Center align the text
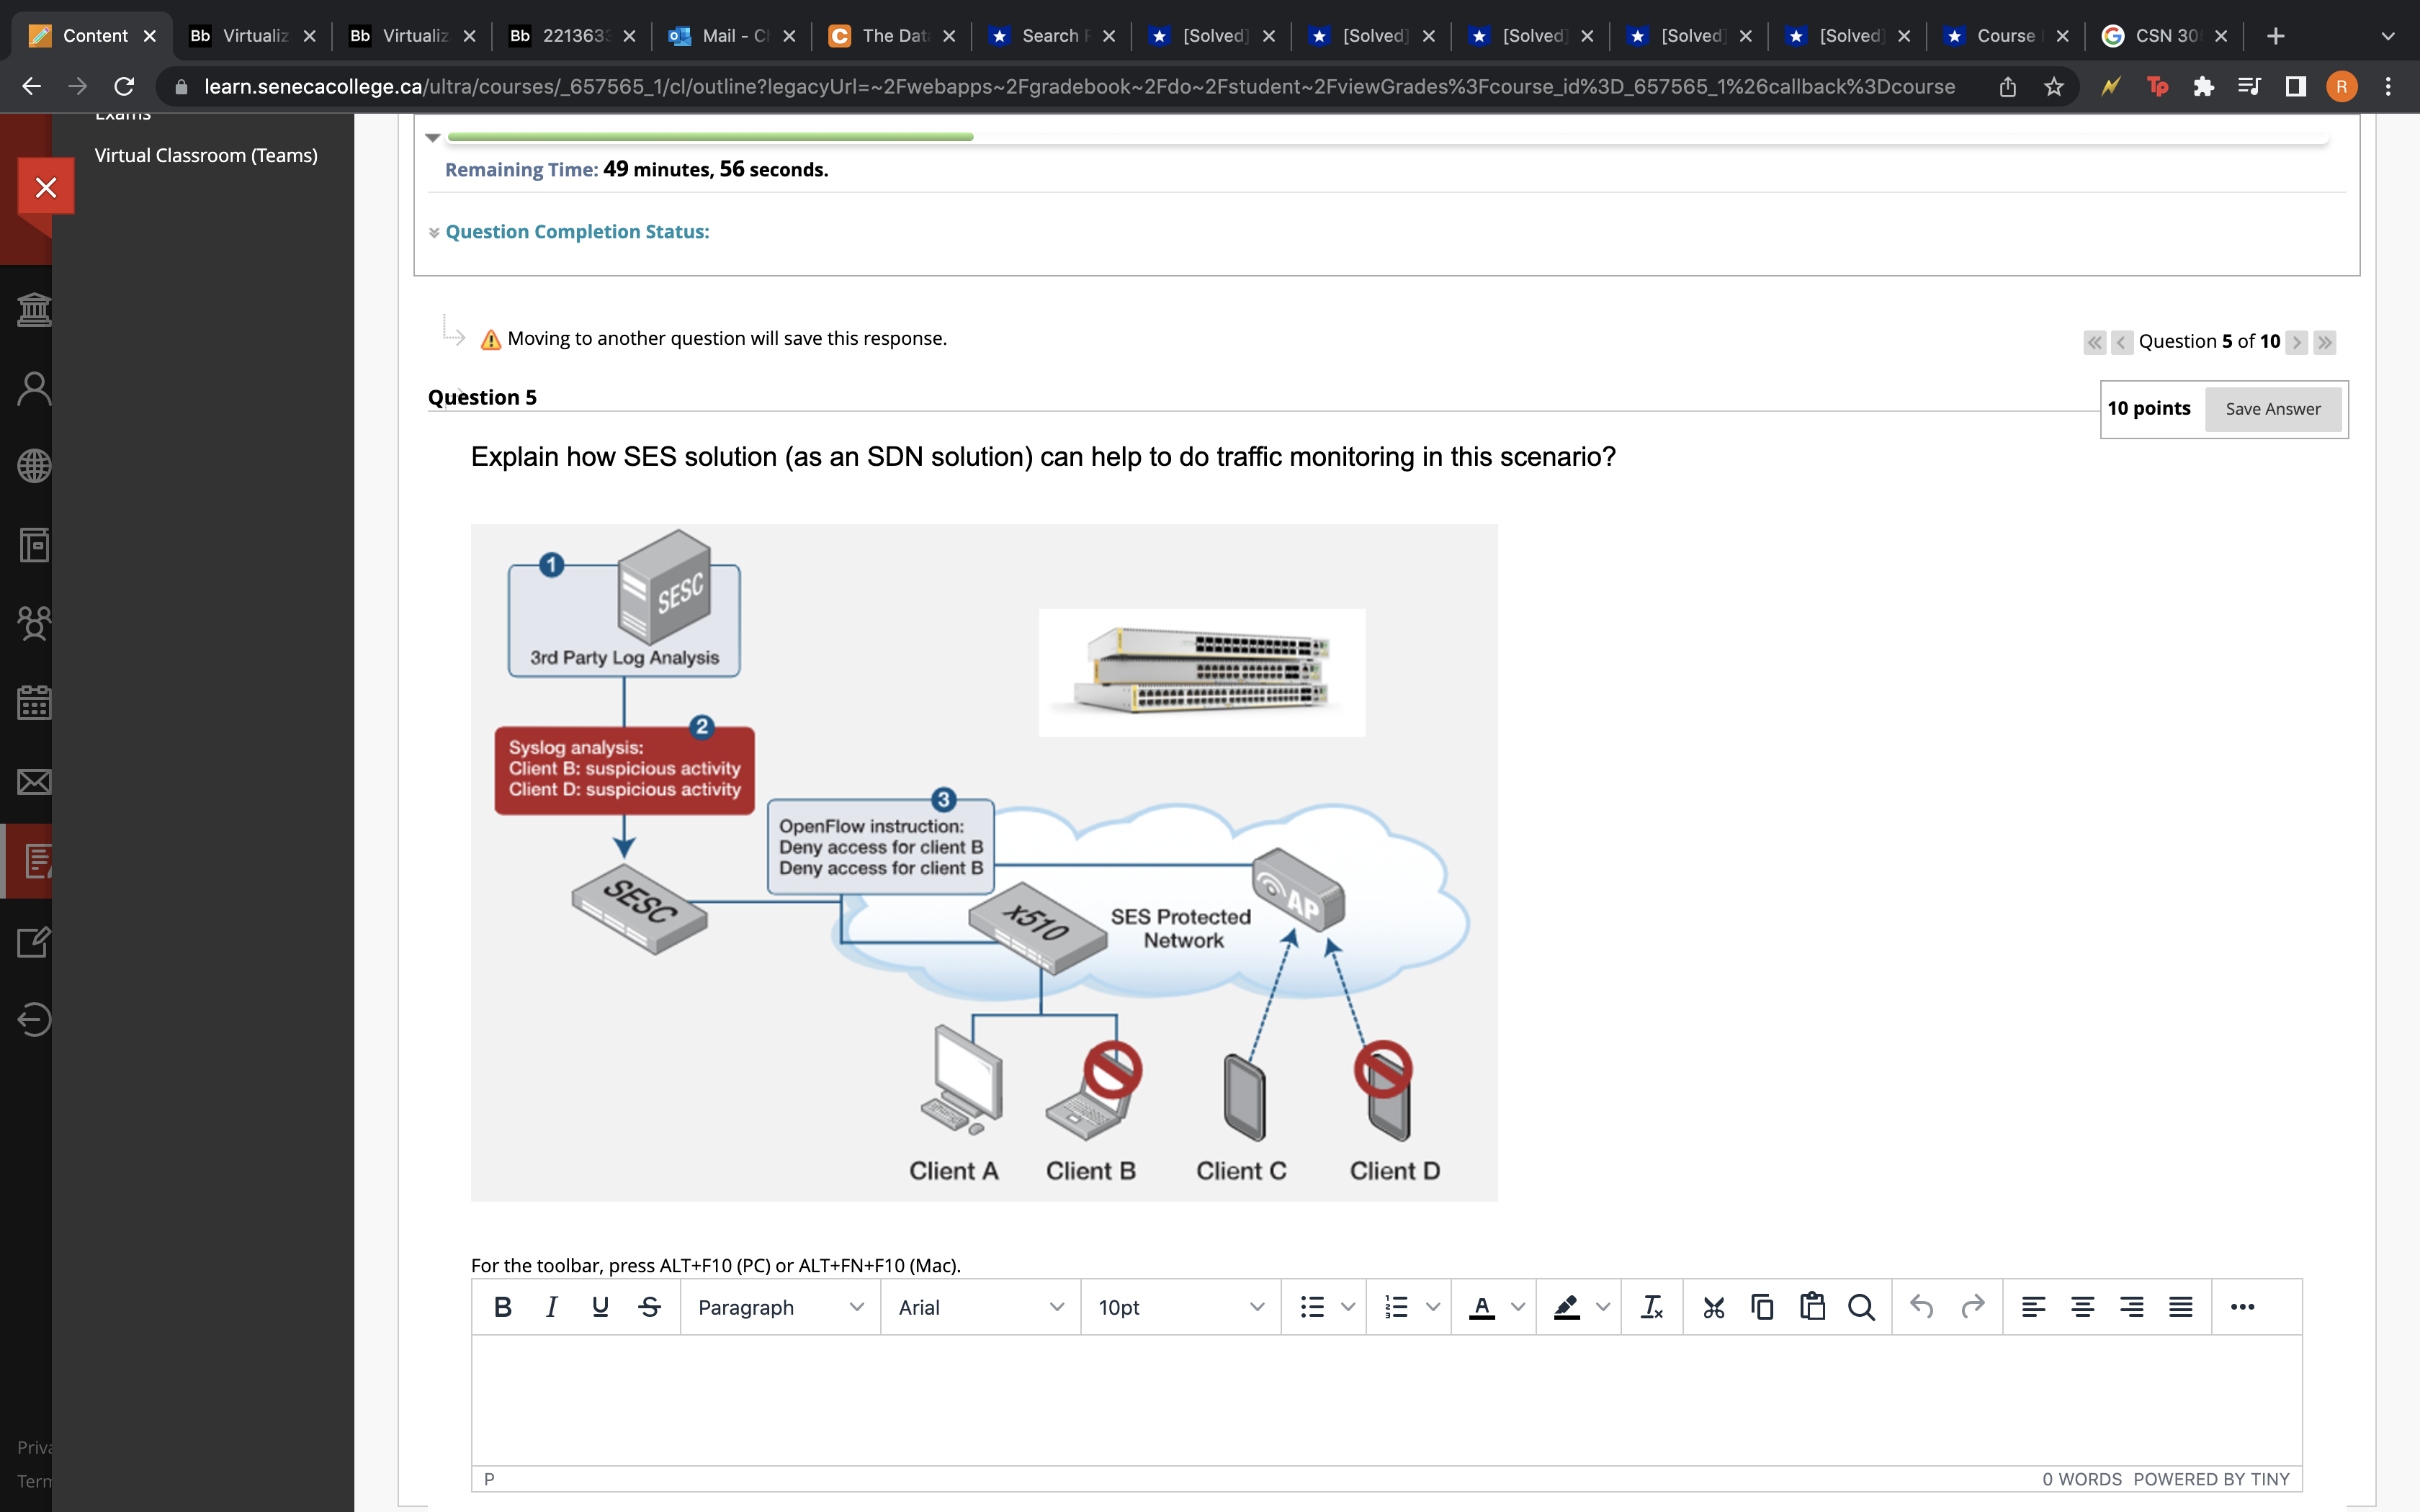This screenshot has width=2420, height=1512. [x=2082, y=1307]
